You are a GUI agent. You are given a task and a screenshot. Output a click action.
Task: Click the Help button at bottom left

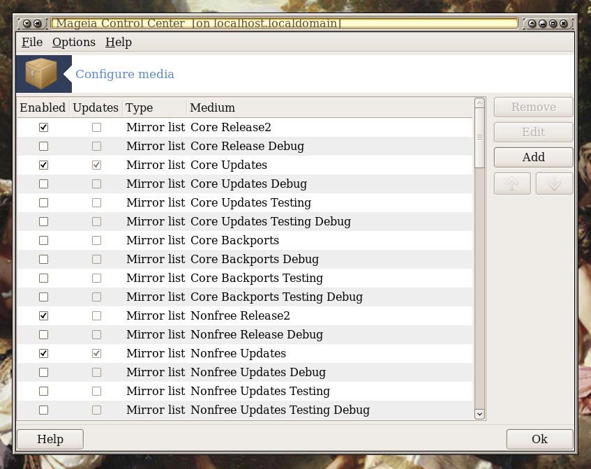click(50, 439)
